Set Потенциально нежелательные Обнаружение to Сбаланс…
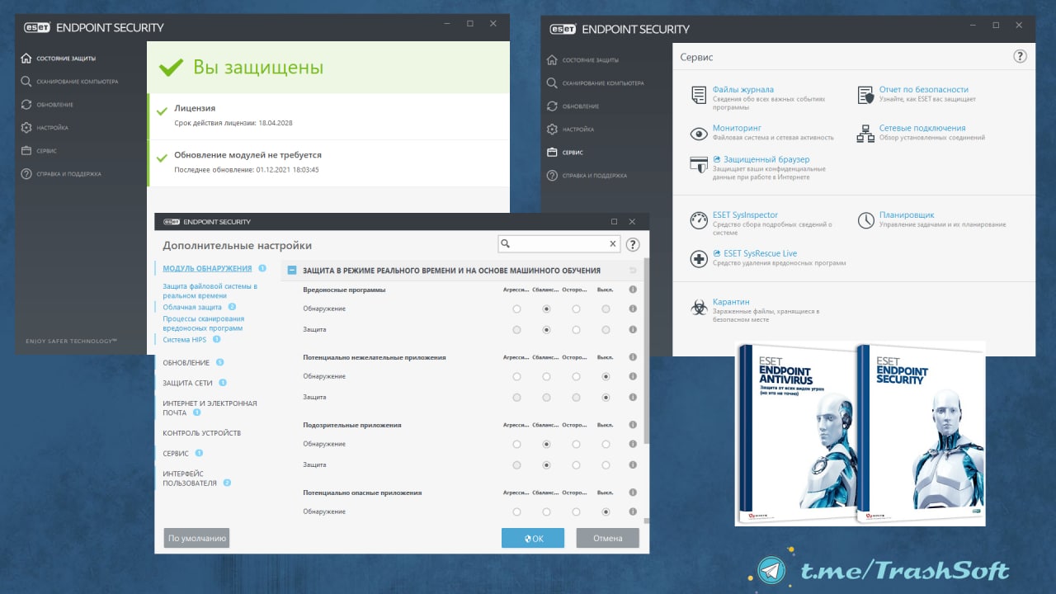 (x=546, y=376)
